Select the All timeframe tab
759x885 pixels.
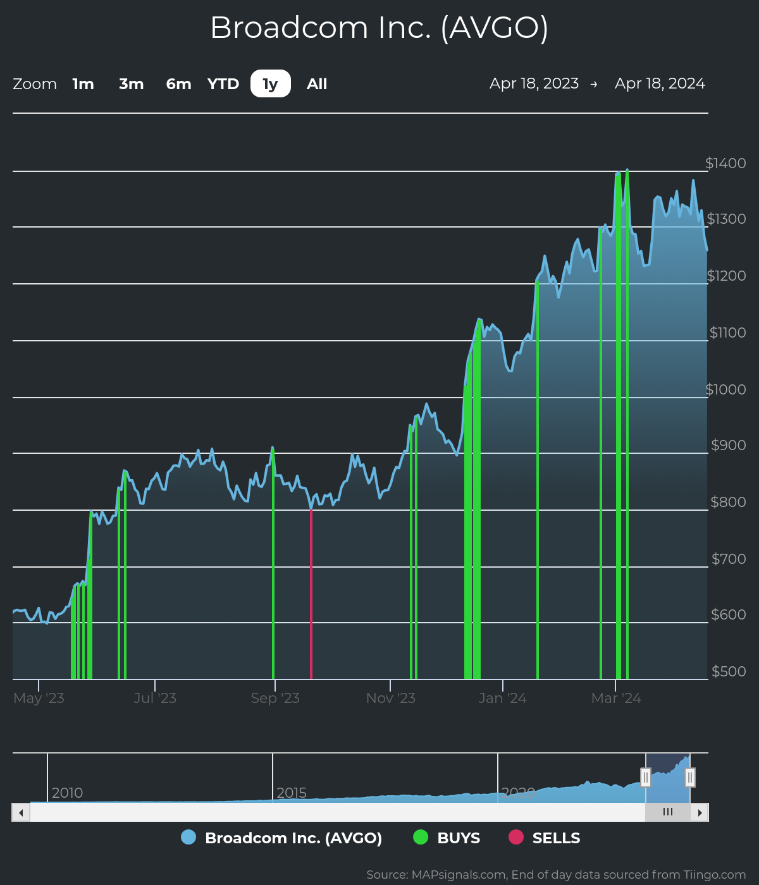tap(316, 83)
